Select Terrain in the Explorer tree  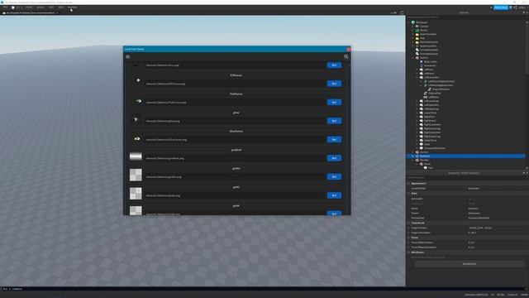(x=424, y=30)
